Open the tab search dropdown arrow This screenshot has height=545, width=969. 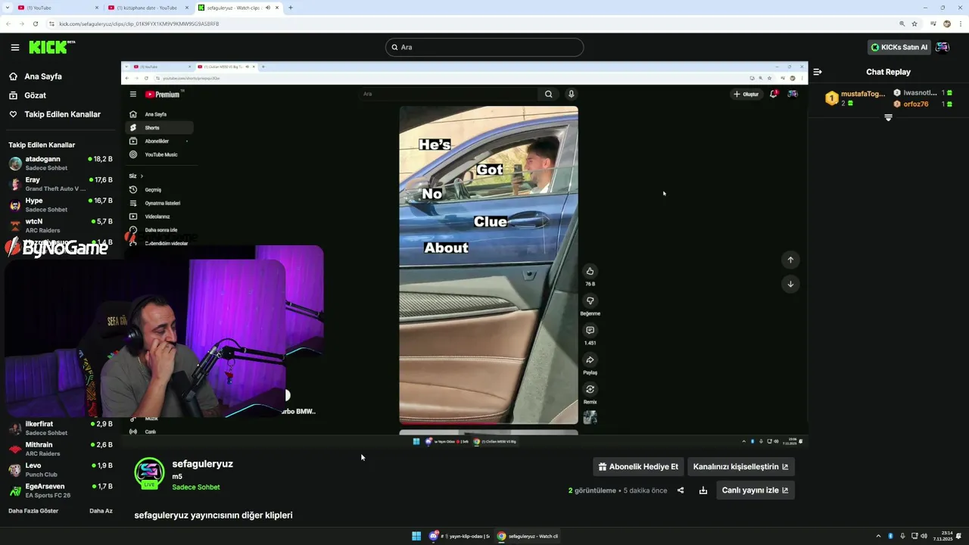point(6,8)
